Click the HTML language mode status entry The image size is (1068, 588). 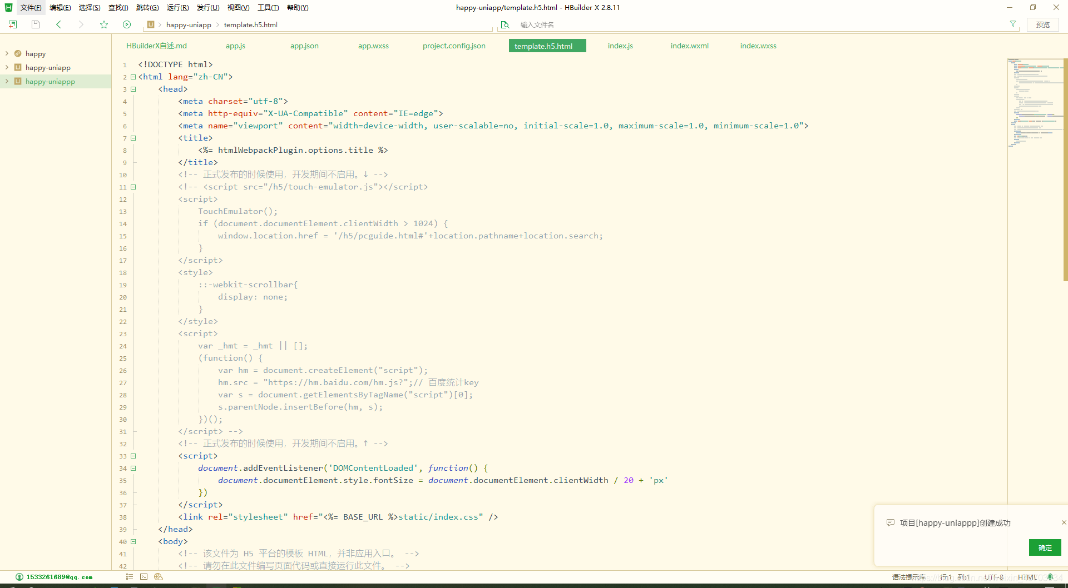(x=1027, y=577)
